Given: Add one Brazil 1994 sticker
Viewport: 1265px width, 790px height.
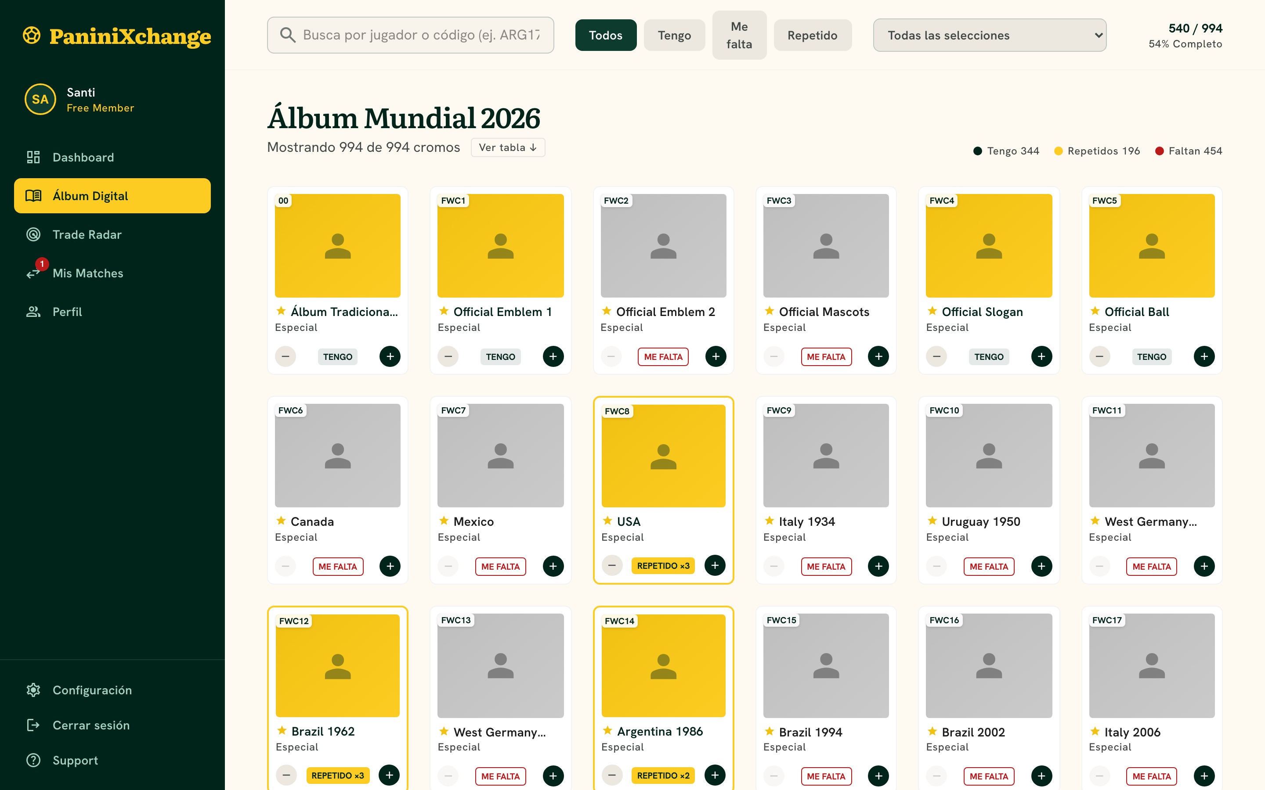Looking at the screenshot, I should click(878, 776).
